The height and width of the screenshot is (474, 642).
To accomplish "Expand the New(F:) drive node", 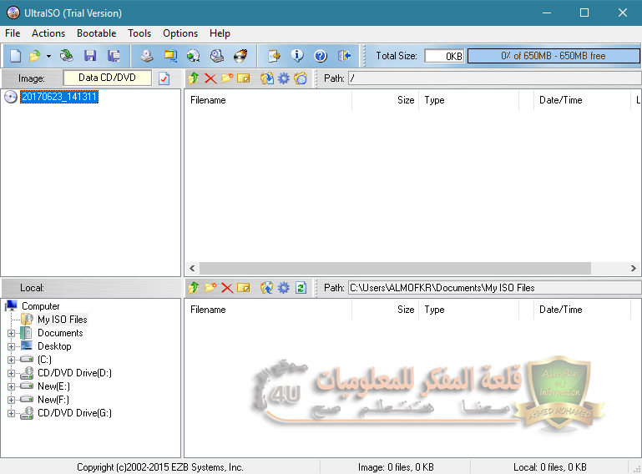I will coord(11,400).
